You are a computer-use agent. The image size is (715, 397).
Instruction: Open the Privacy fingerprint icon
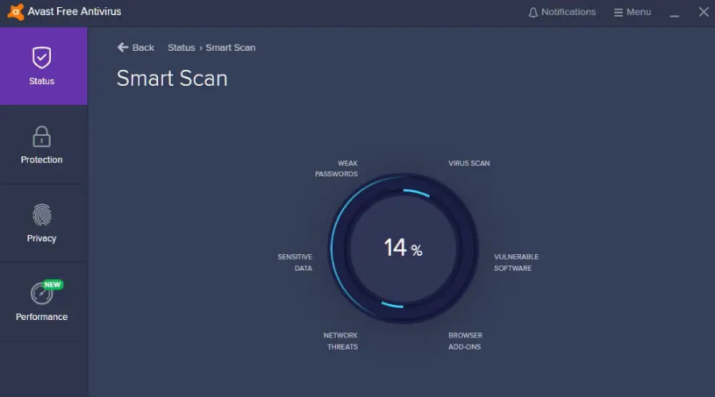point(42,214)
